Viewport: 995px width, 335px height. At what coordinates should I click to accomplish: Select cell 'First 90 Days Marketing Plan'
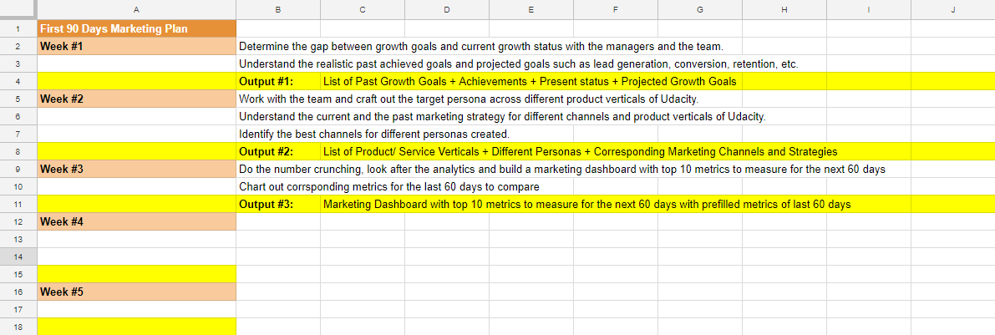tap(136, 29)
